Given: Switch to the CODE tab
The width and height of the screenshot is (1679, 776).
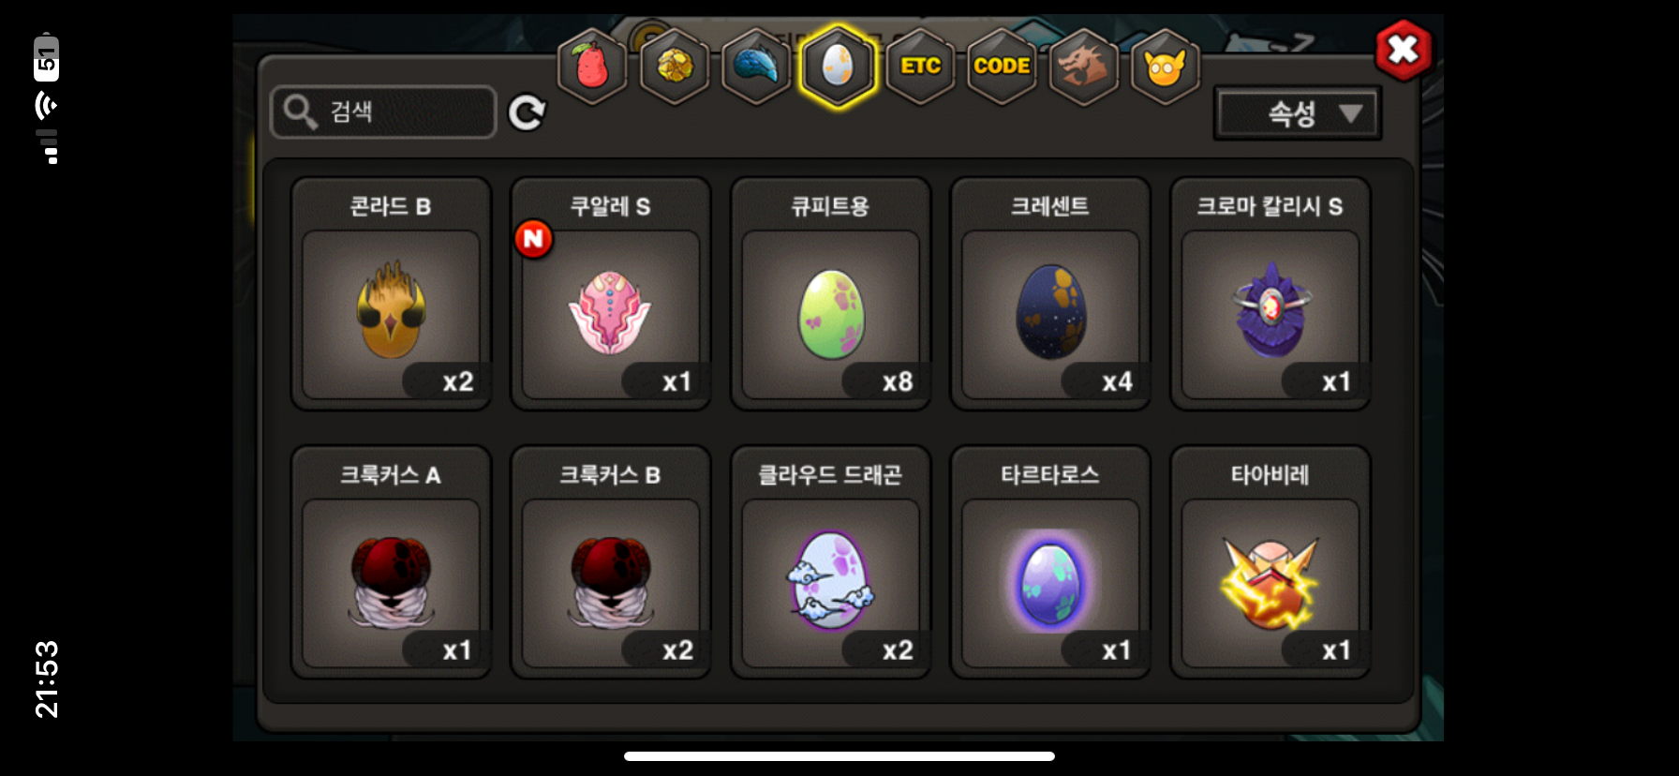Looking at the screenshot, I should (1002, 66).
